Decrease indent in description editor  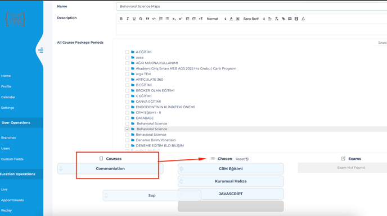pyautogui.click(x=187, y=19)
